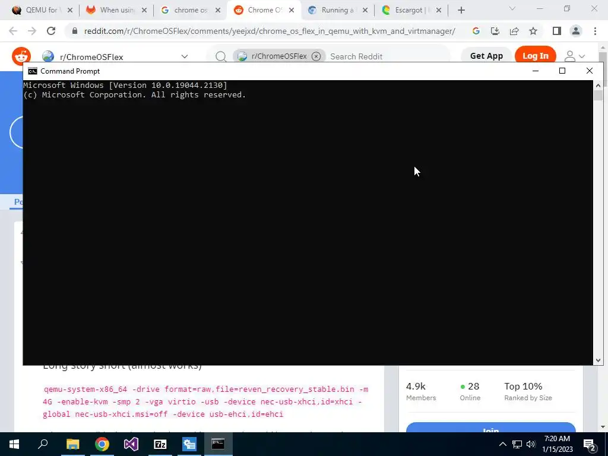This screenshot has height=456, width=608.
Task: Open Server Manager taskbar icon
Action: [189, 444]
